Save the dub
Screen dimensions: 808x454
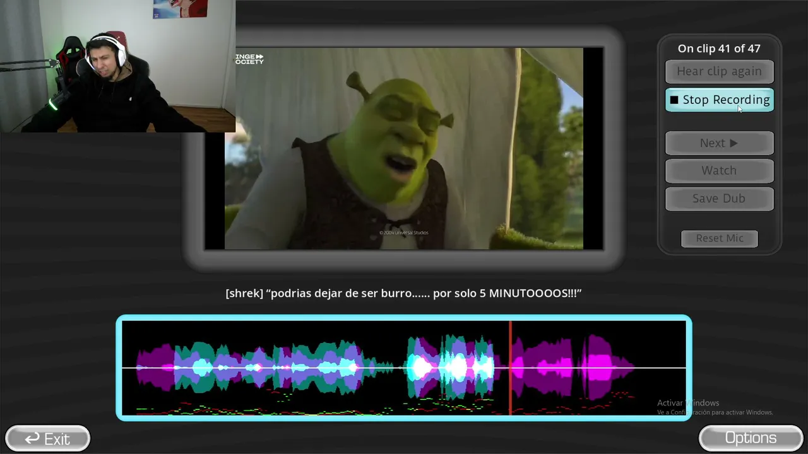pyautogui.click(x=719, y=198)
